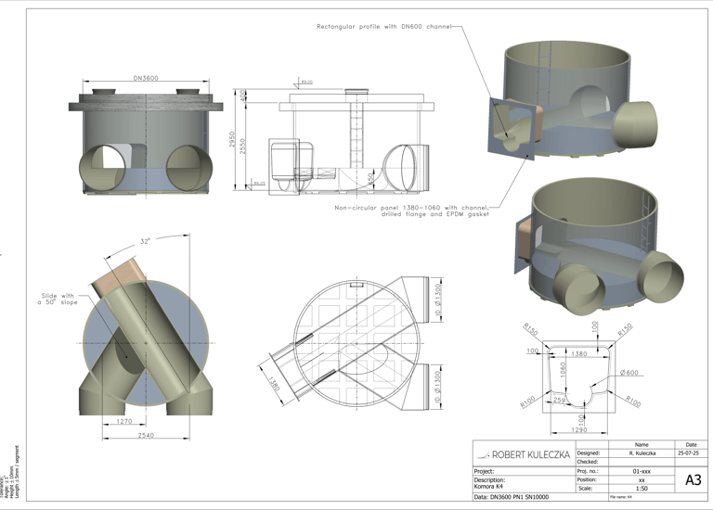Image resolution: width=713 pixels, height=510 pixels.
Task: Click the DN3600 diameter dimension label
Action: point(146,78)
